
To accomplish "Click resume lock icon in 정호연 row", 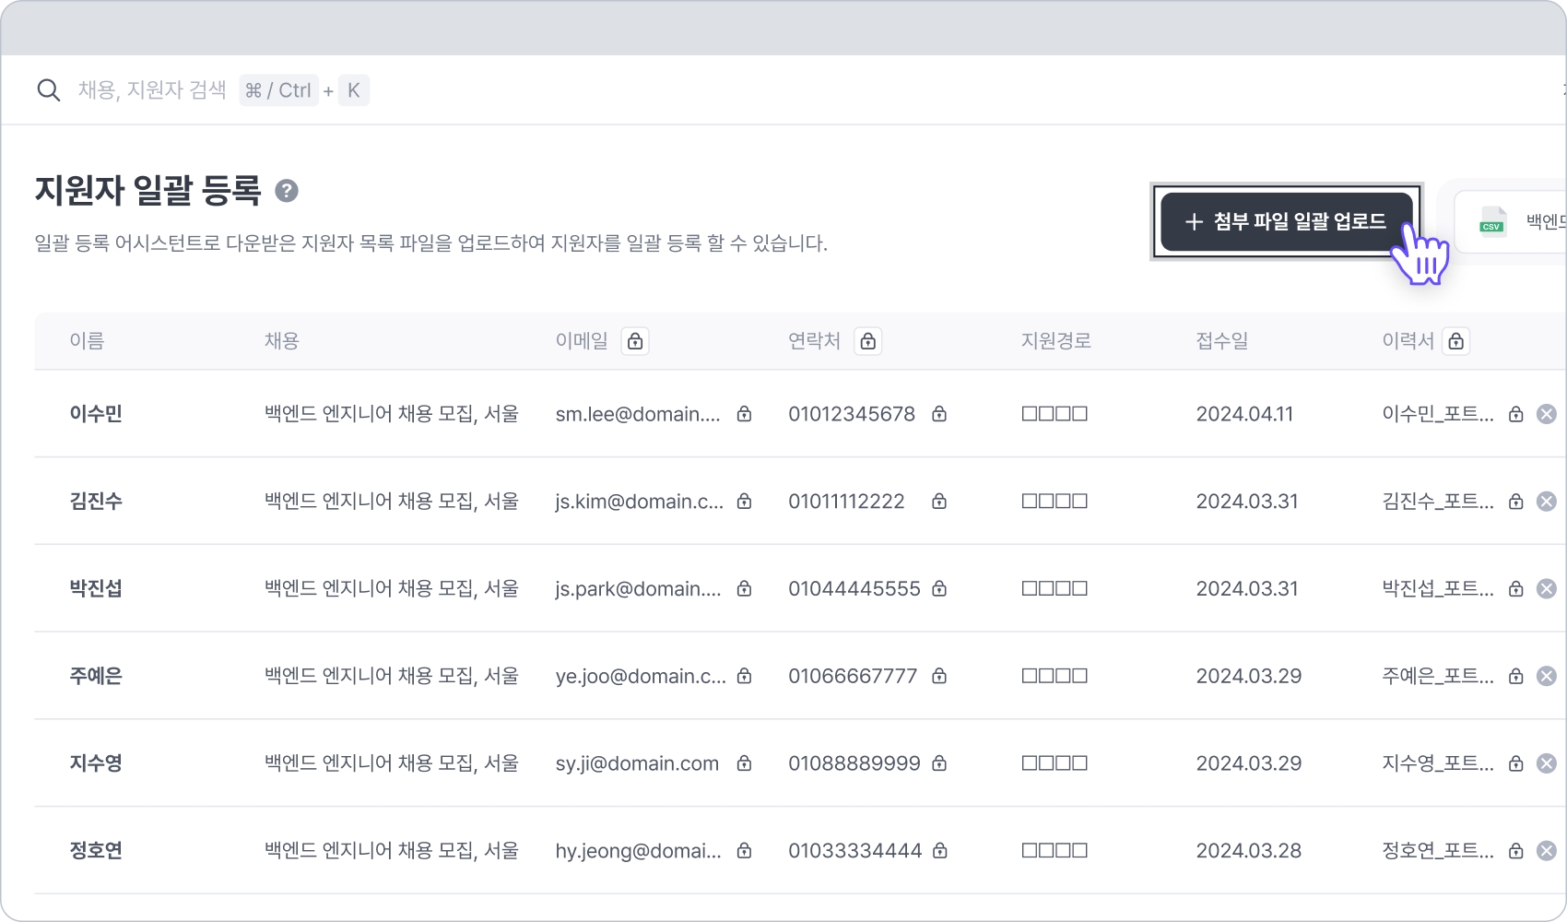I will click(1515, 850).
